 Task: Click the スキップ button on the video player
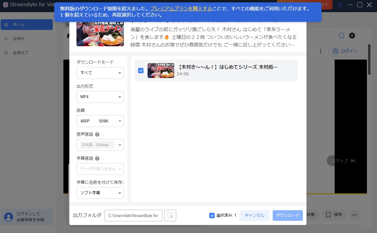pos(343,161)
